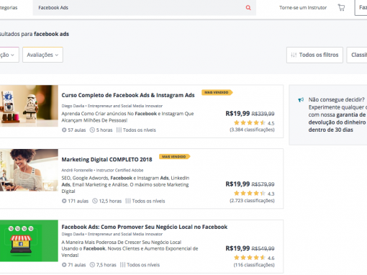Click the R$19,99 price of first course
367x275 pixels.
click(x=237, y=114)
